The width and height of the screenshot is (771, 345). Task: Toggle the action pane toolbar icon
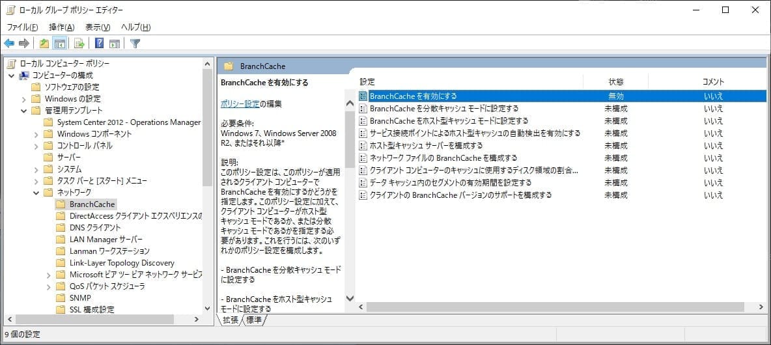pos(115,44)
